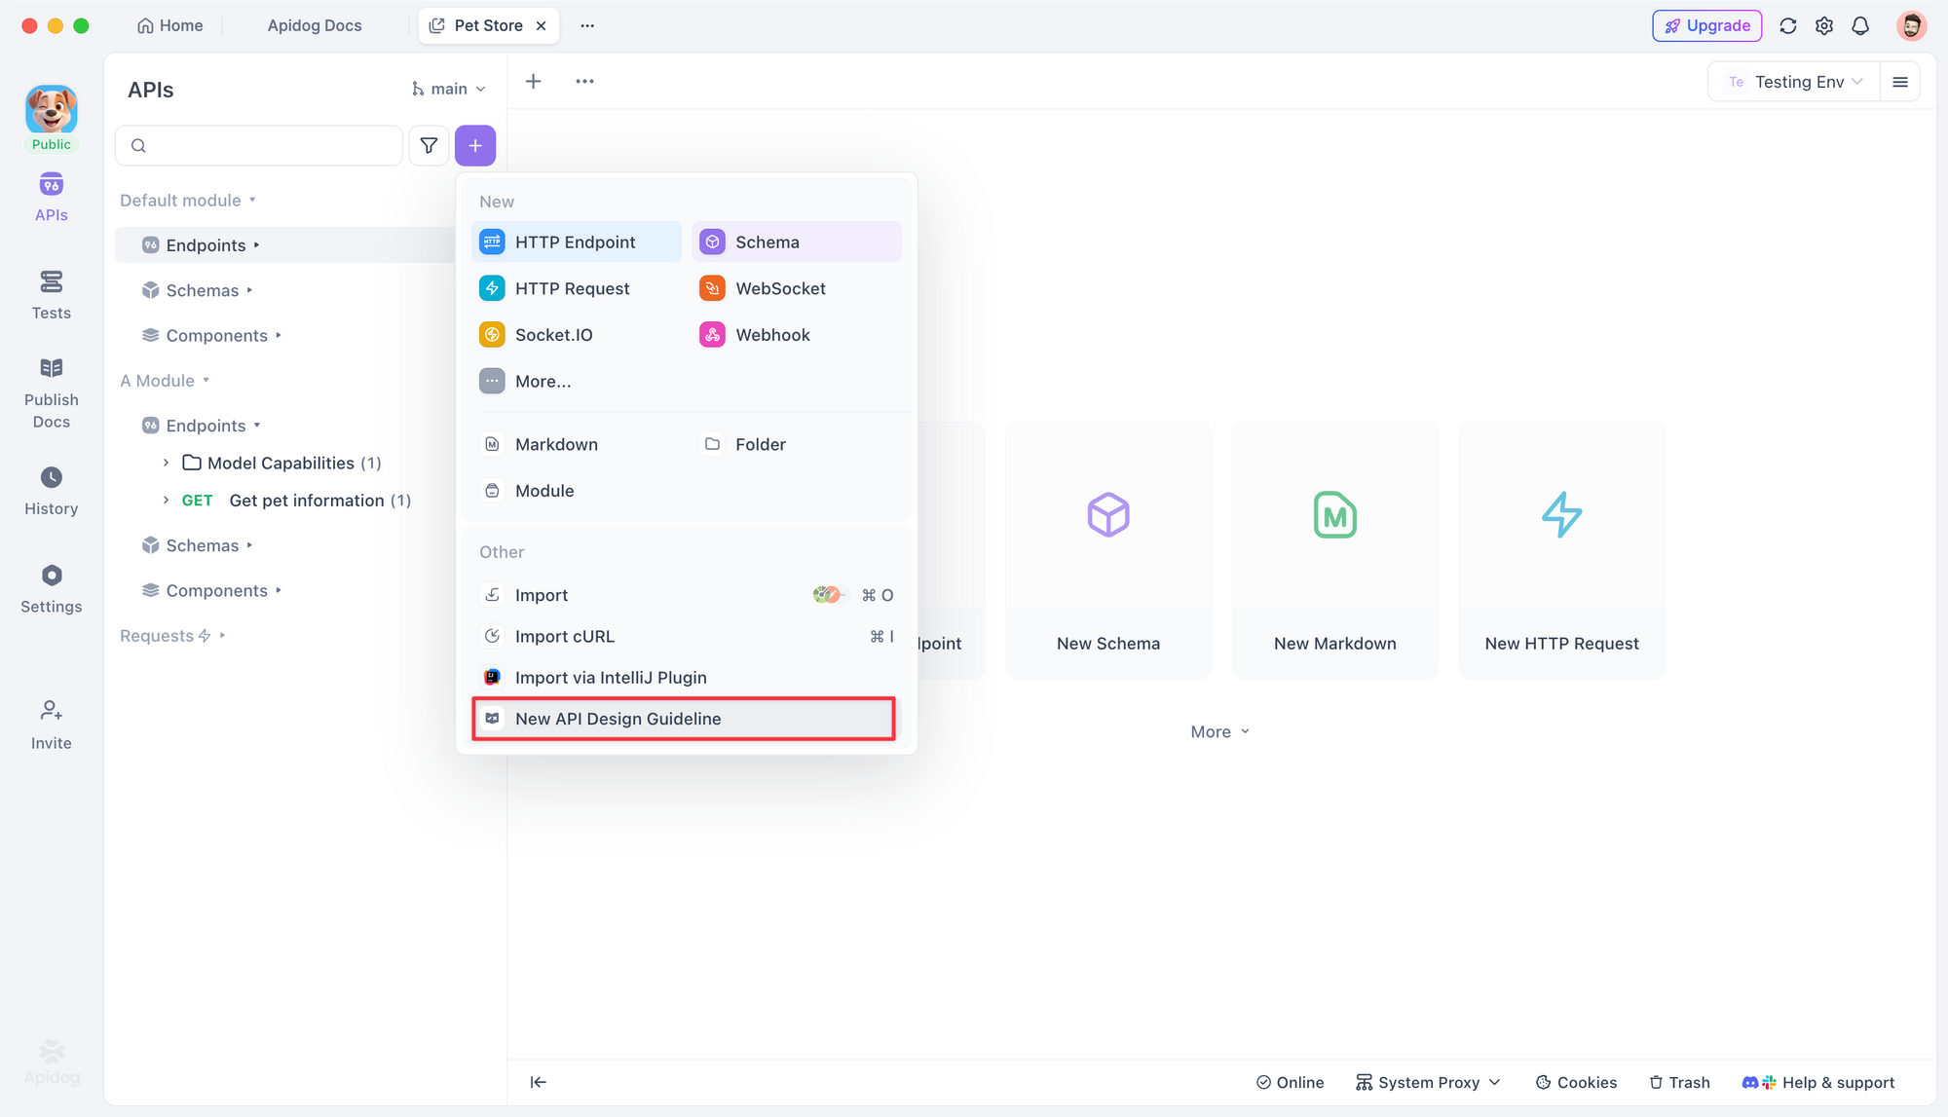Screen dimensions: 1948x1117
Task: Choose Import cURL from the menu
Action: 565,636
